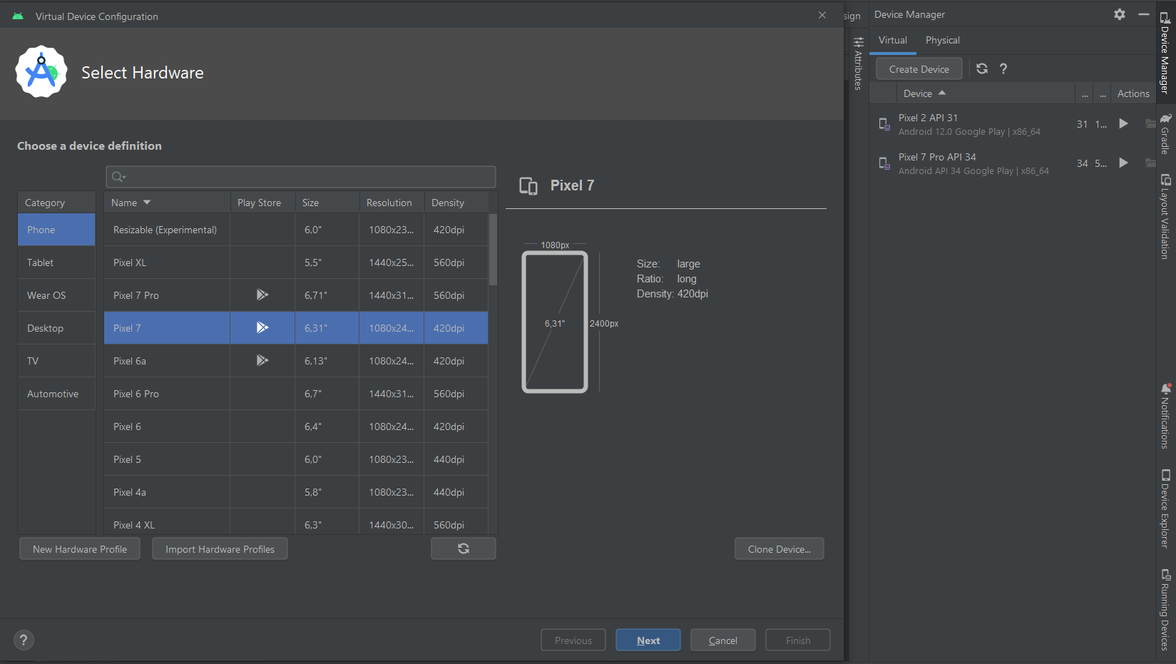Viewport: 1176px width, 664px height.
Task: Switch to Physical devices tab
Action: 943,40
